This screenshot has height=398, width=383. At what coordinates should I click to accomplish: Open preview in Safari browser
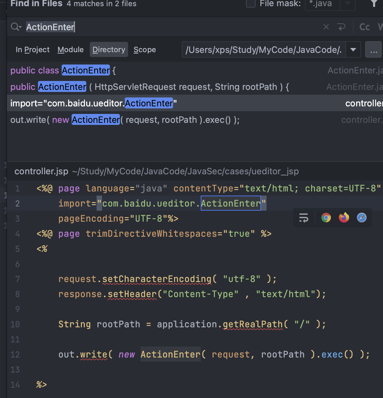(x=362, y=218)
